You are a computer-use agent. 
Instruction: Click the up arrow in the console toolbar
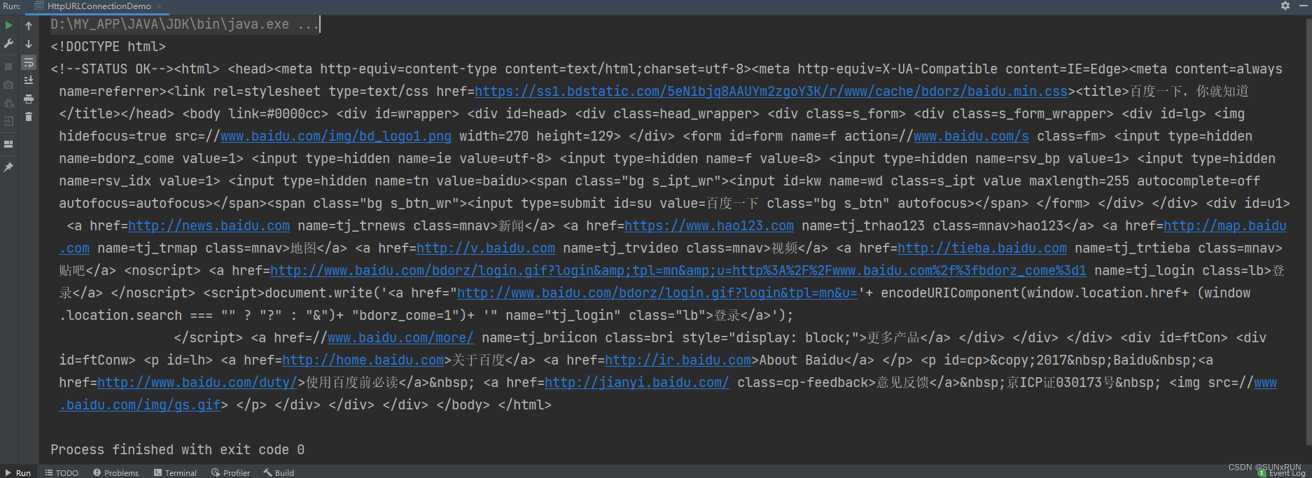click(29, 25)
